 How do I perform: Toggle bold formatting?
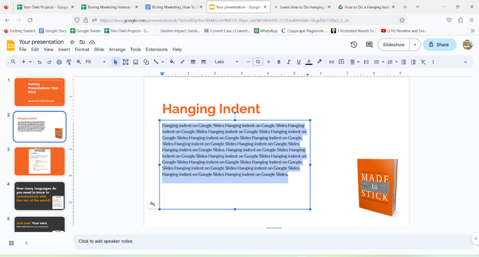[x=279, y=62]
